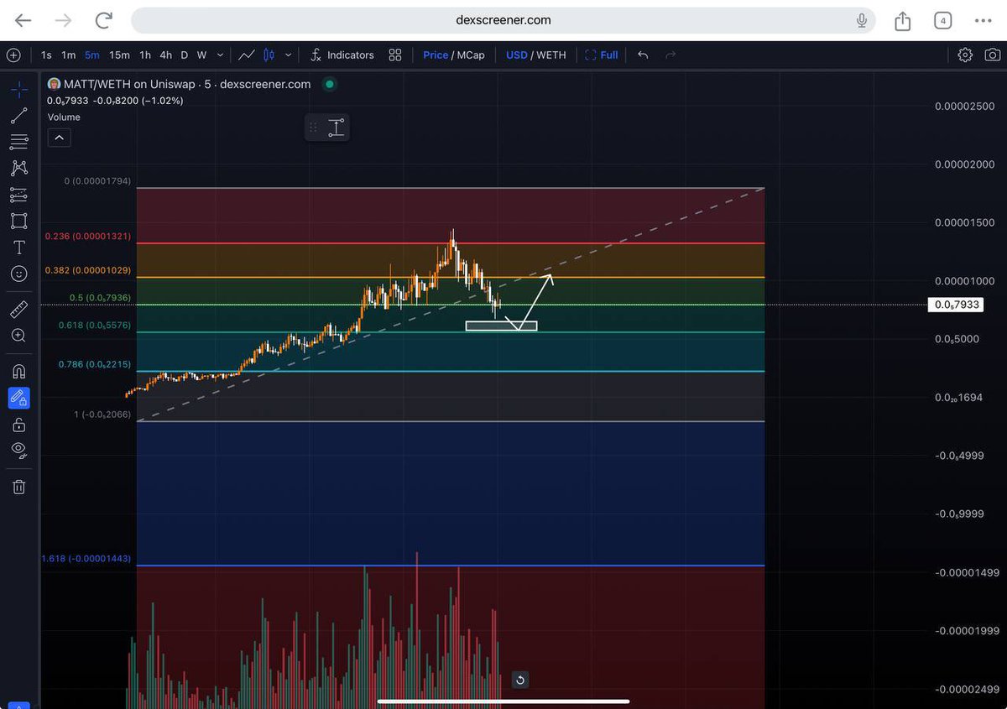Open the browser share menu

coord(902,20)
